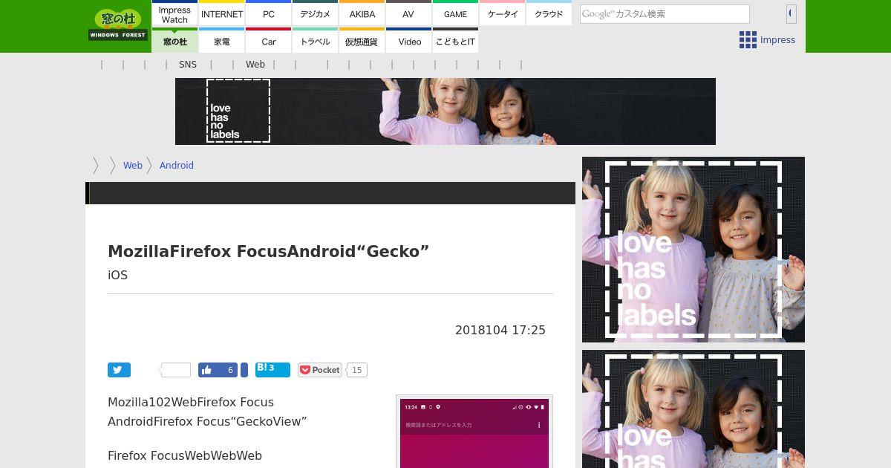Image resolution: width=891 pixels, height=468 pixels.
Task: Open the 仮想通貨 tab
Action: click(x=362, y=41)
